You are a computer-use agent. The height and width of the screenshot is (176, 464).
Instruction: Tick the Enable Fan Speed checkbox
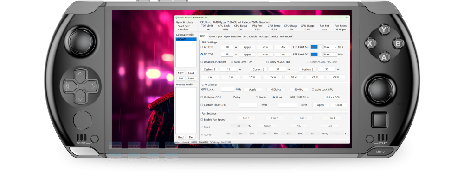[x=202, y=119]
